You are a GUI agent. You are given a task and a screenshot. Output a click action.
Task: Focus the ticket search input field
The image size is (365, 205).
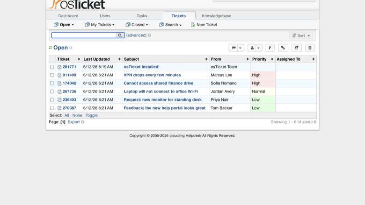(84, 35)
